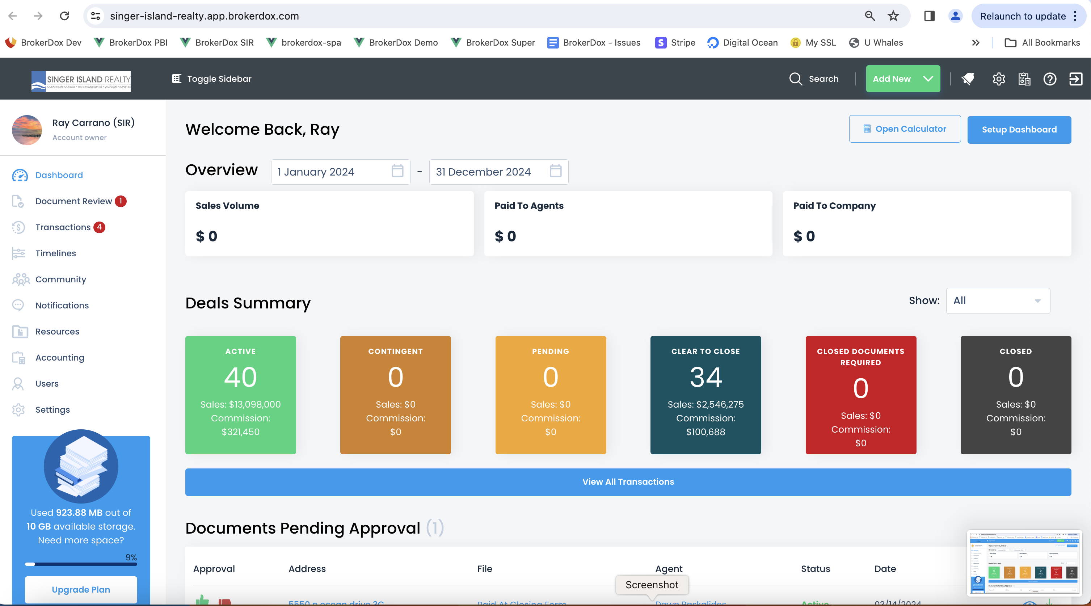Click the Document Review file icon
This screenshot has height=606, width=1091.
tap(18, 201)
